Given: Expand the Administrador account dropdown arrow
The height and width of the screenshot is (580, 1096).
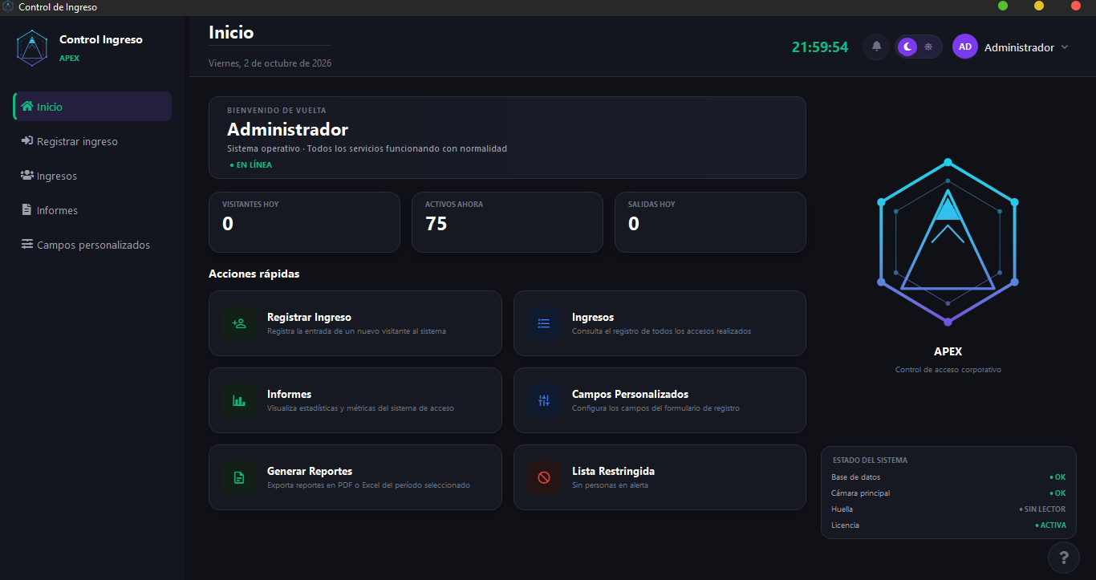Looking at the screenshot, I should point(1065,47).
